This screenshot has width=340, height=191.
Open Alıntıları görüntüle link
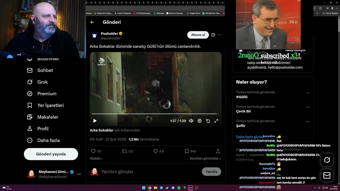coord(205,158)
